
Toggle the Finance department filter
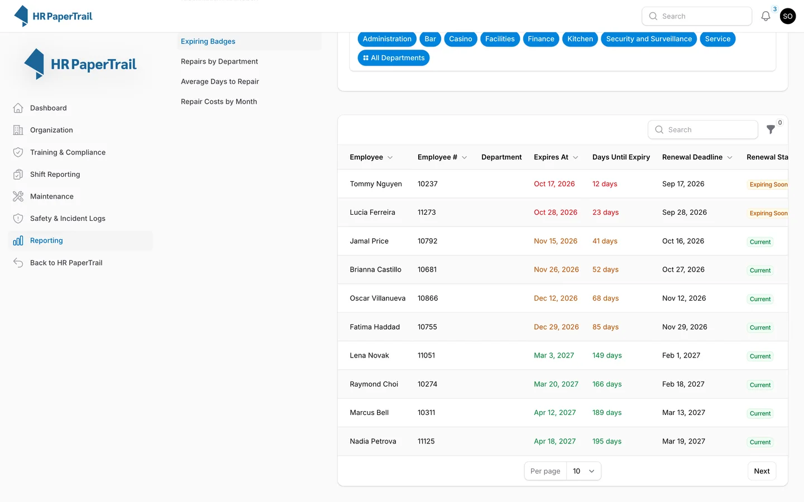tap(541, 39)
